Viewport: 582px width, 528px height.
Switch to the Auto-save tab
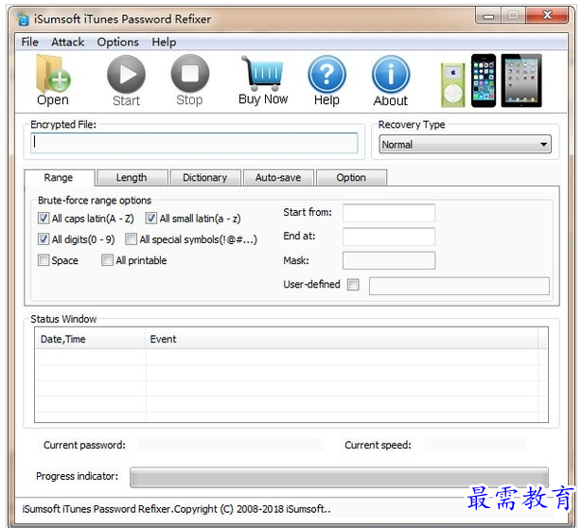click(278, 178)
